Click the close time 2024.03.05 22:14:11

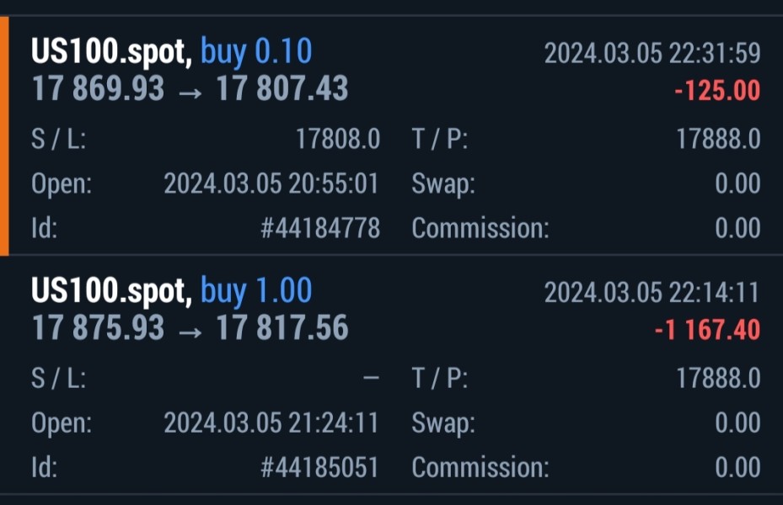[652, 293]
